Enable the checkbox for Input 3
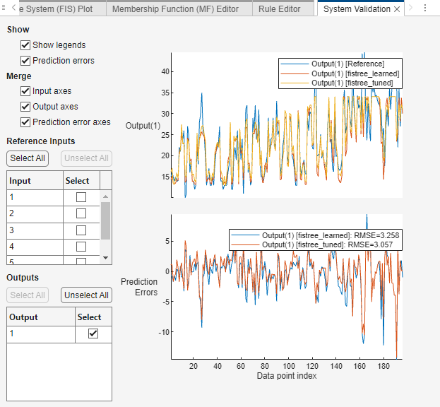This screenshot has width=440, height=407. pyautogui.click(x=81, y=230)
